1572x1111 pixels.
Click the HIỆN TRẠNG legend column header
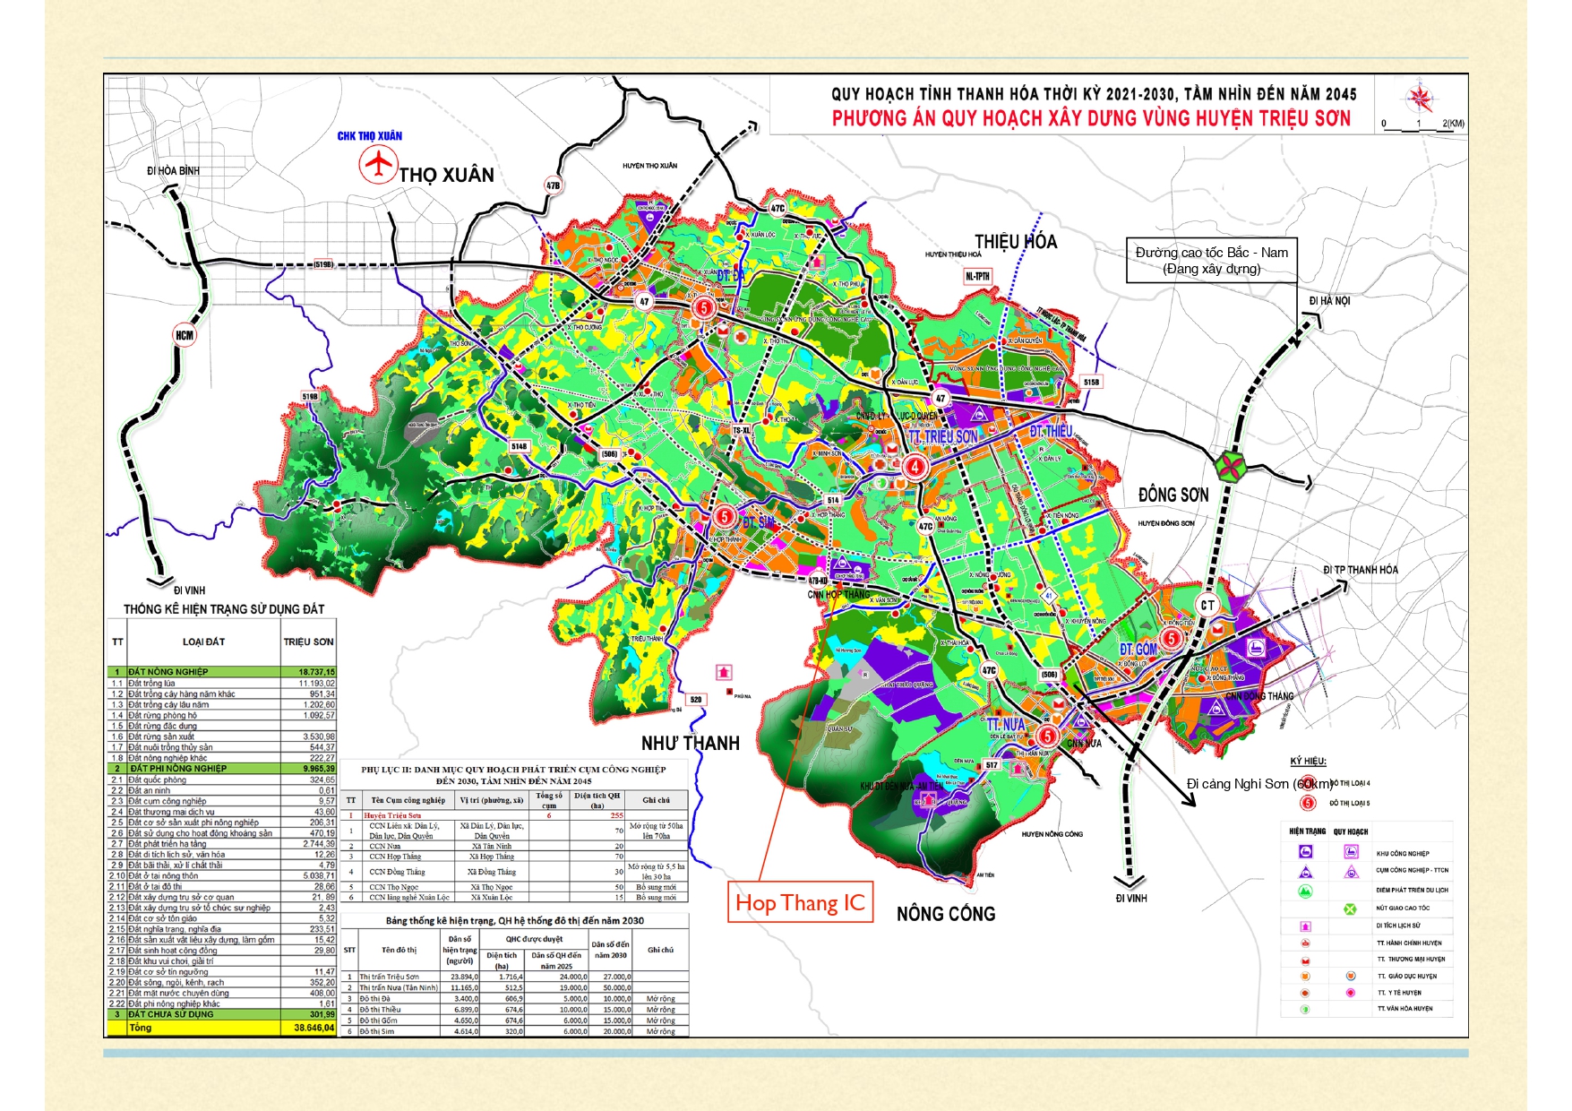1307,831
